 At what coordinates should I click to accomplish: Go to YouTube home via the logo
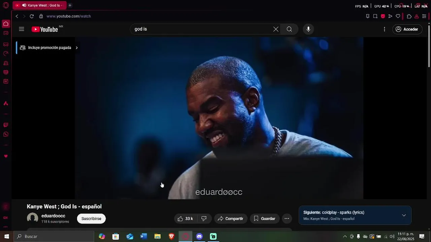45,29
